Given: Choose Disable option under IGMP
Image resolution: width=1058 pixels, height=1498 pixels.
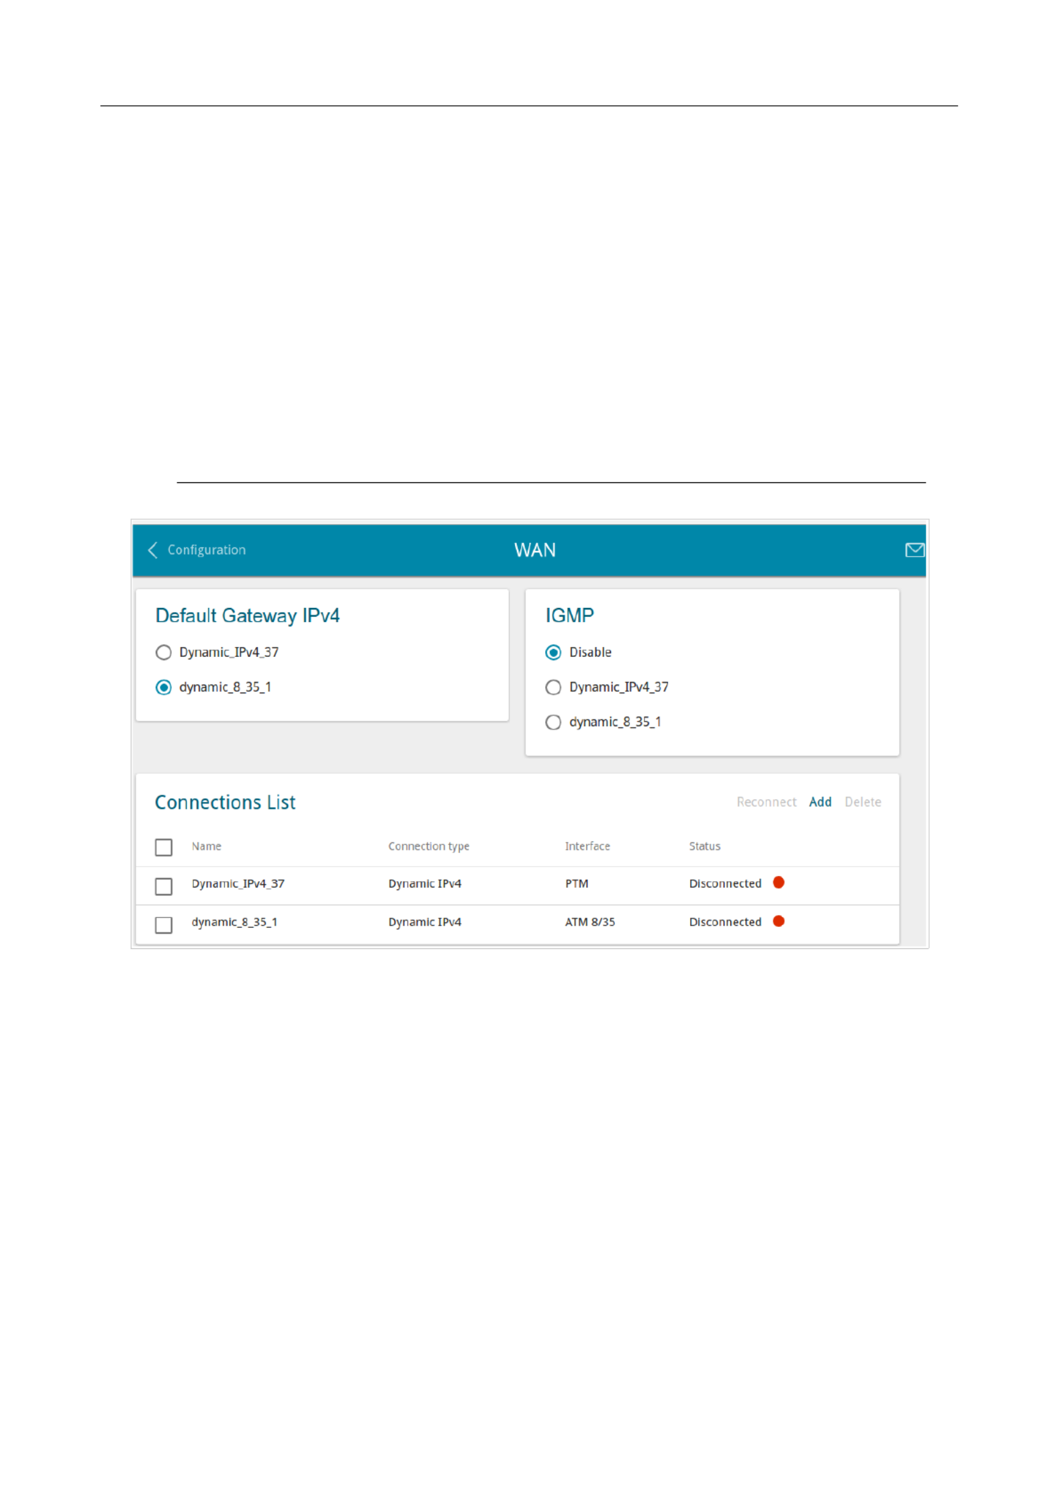Looking at the screenshot, I should (x=553, y=652).
